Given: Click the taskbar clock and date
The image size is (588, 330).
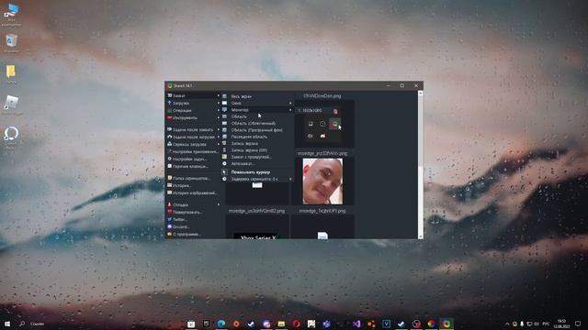Looking at the screenshot, I should click(561, 324).
